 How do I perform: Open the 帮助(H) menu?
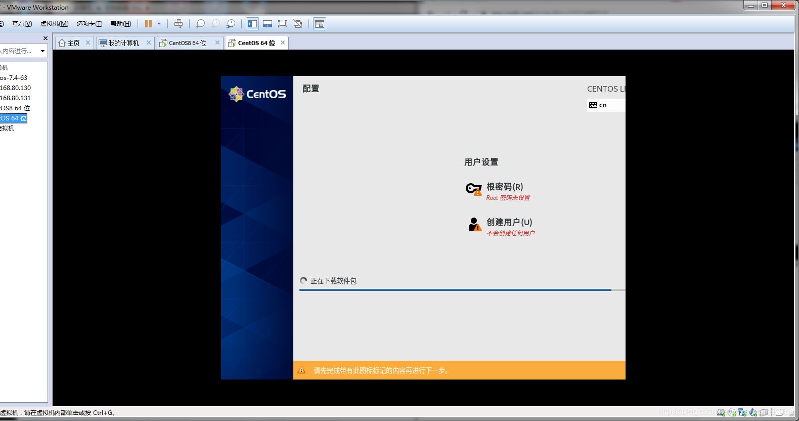tap(121, 24)
